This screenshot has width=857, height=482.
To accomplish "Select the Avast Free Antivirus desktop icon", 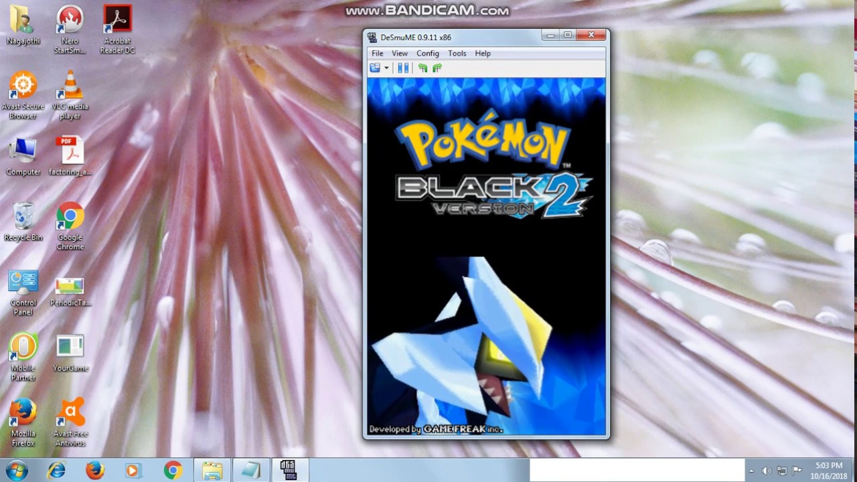I will pos(70,422).
